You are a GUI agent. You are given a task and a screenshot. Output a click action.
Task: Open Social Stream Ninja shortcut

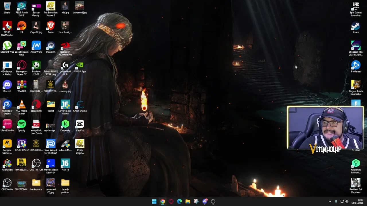(22, 49)
